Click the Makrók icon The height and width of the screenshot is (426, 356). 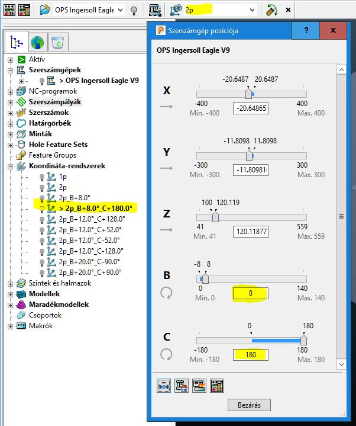click(x=21, y=326)
